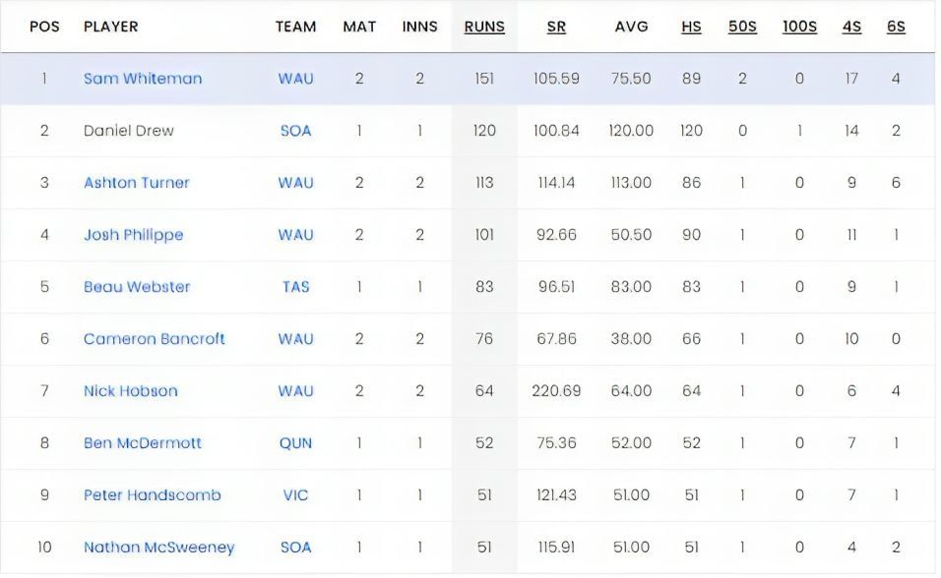Open VIC team link for Peter Handscomb
Image resolution: width=941 pixels, height=578 pixels.
point(295,495)
